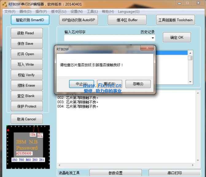
Task: Open the 工具(L) menu
Action: click(92, 12)
